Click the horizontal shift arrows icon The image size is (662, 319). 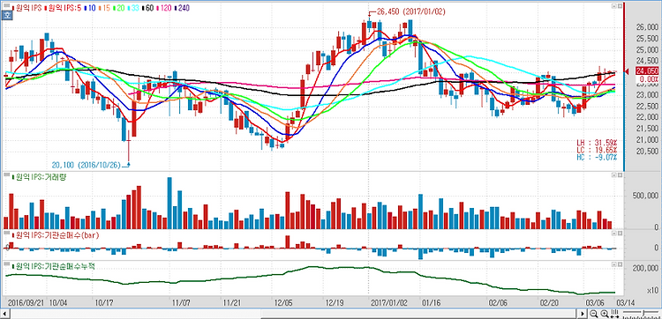[614, 314]
